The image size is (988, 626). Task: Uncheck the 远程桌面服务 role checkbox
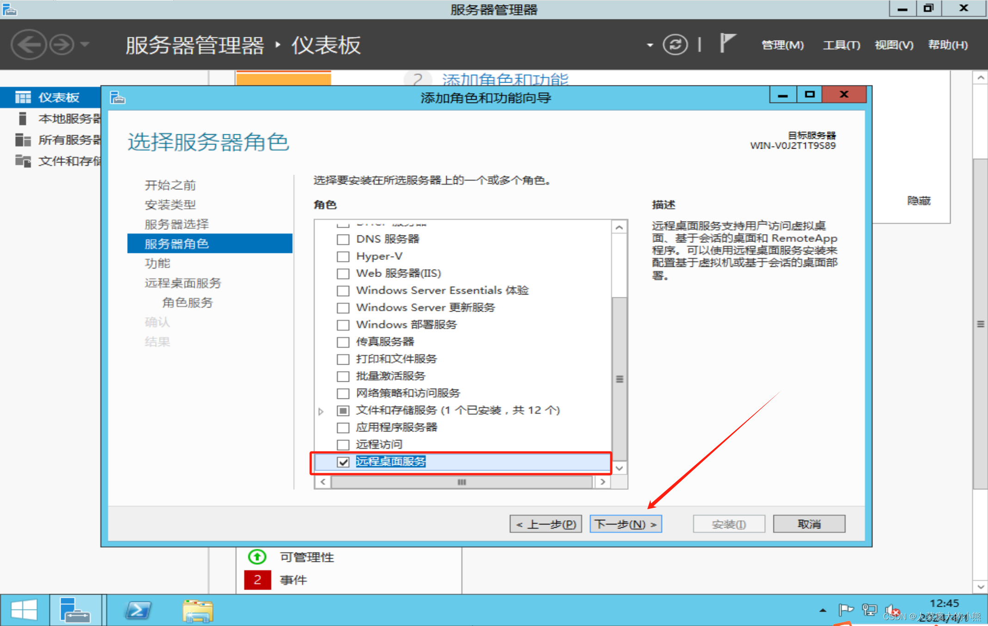tap(343, 462)
